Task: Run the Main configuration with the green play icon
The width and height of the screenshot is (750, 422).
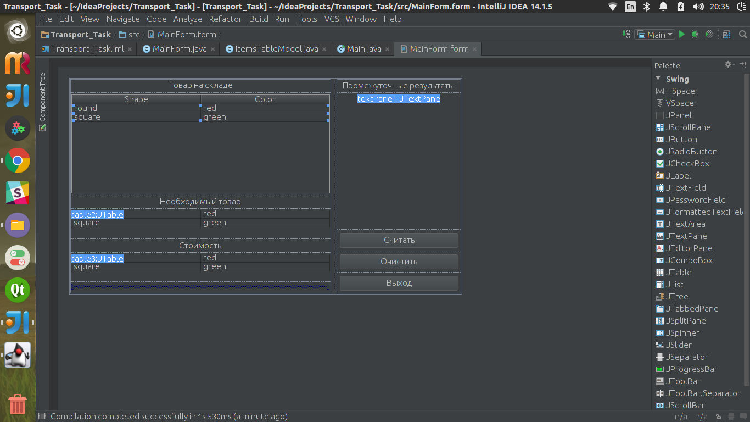Action: click(682, 34)
